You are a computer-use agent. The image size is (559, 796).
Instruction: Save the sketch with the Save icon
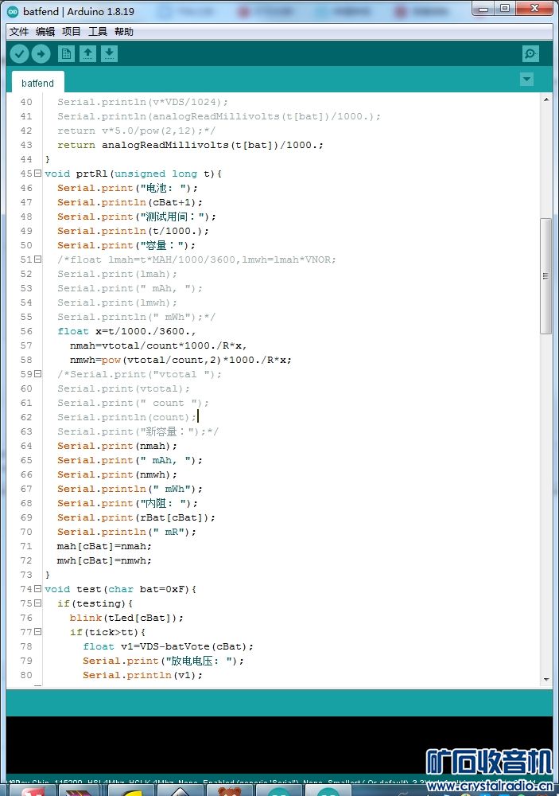pyautogui.click(x=109, y=54)
